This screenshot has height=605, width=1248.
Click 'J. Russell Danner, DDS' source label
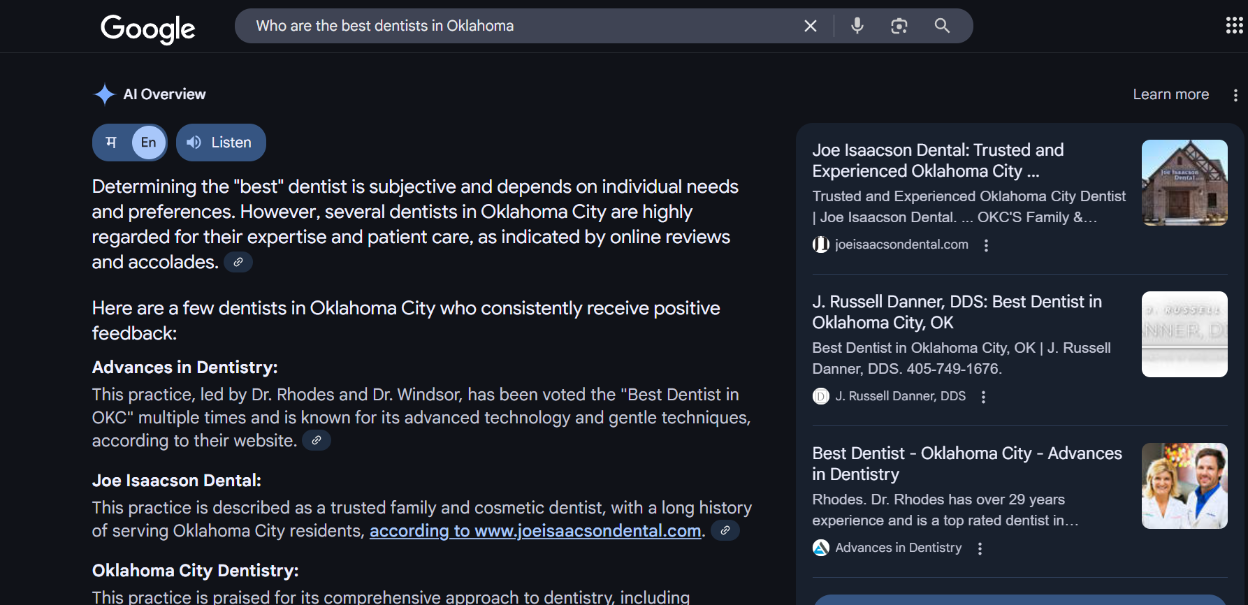click(x=900, y=396)
